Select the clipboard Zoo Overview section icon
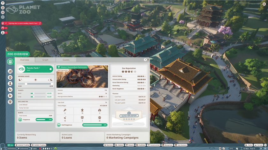The image size is (268, 150). point(10,62)
